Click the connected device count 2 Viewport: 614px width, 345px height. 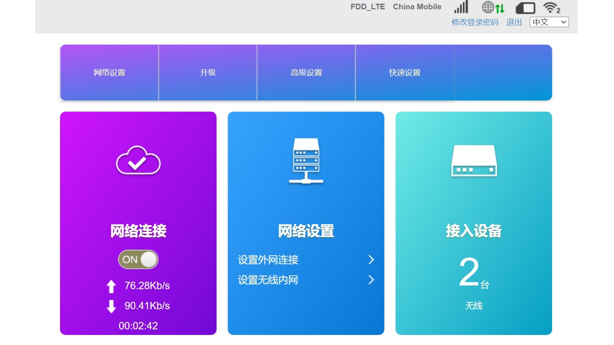click(469, 272)
